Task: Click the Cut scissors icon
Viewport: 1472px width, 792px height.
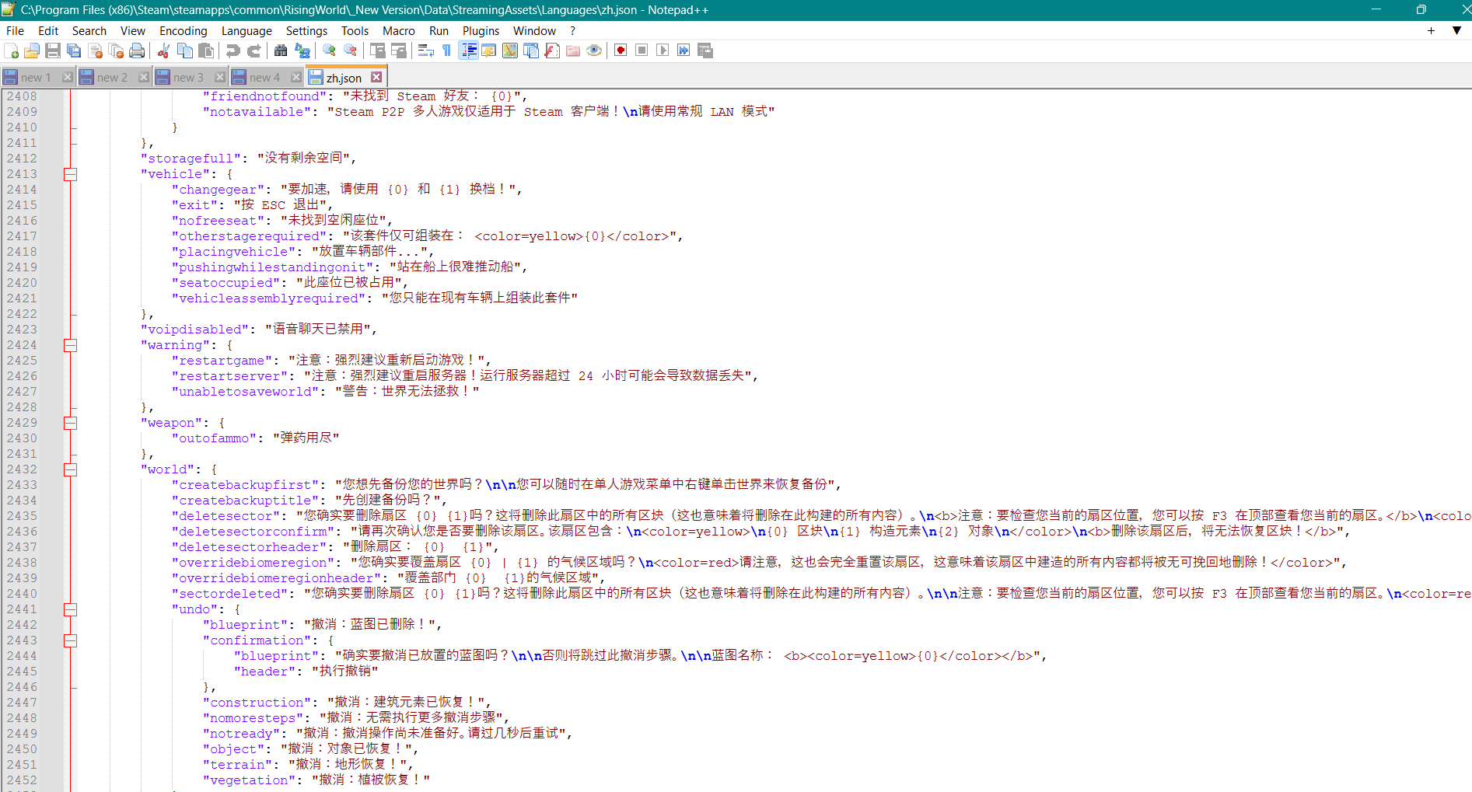Action: 163,51
